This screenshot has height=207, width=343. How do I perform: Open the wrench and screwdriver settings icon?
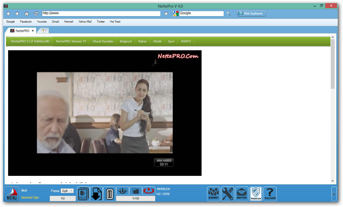[228, 194]
